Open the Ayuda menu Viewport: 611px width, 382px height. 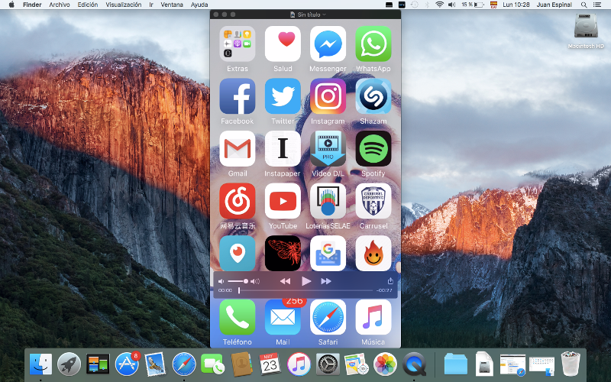(x=199, y=5)
